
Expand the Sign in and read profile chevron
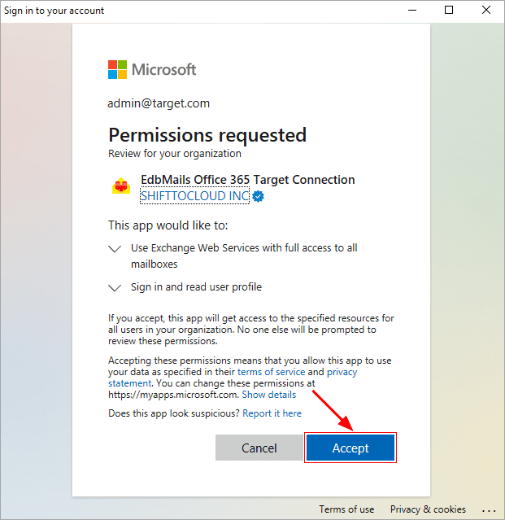click(115, 288)
